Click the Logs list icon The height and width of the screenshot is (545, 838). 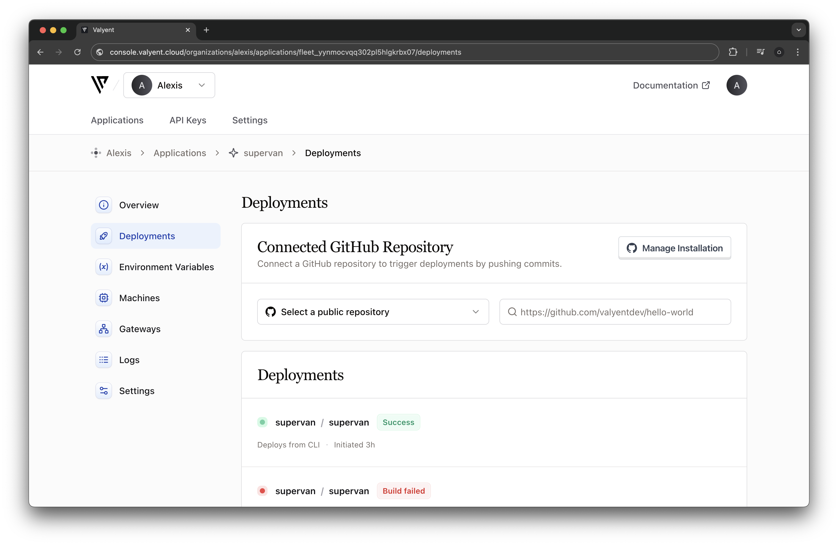[x=103, y=360]
